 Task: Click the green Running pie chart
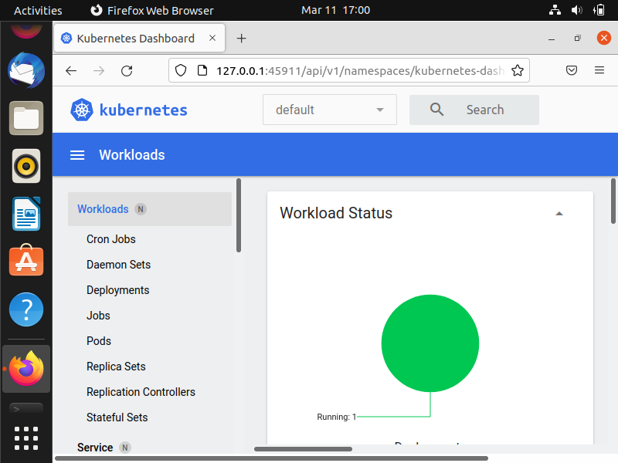(x=430, y=343)
